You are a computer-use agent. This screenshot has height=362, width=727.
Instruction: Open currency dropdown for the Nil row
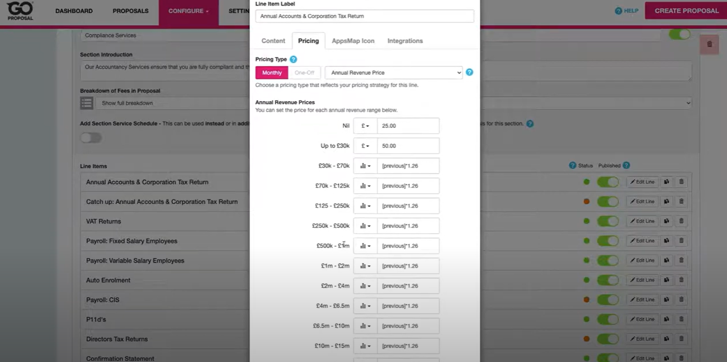pos(365,126)
